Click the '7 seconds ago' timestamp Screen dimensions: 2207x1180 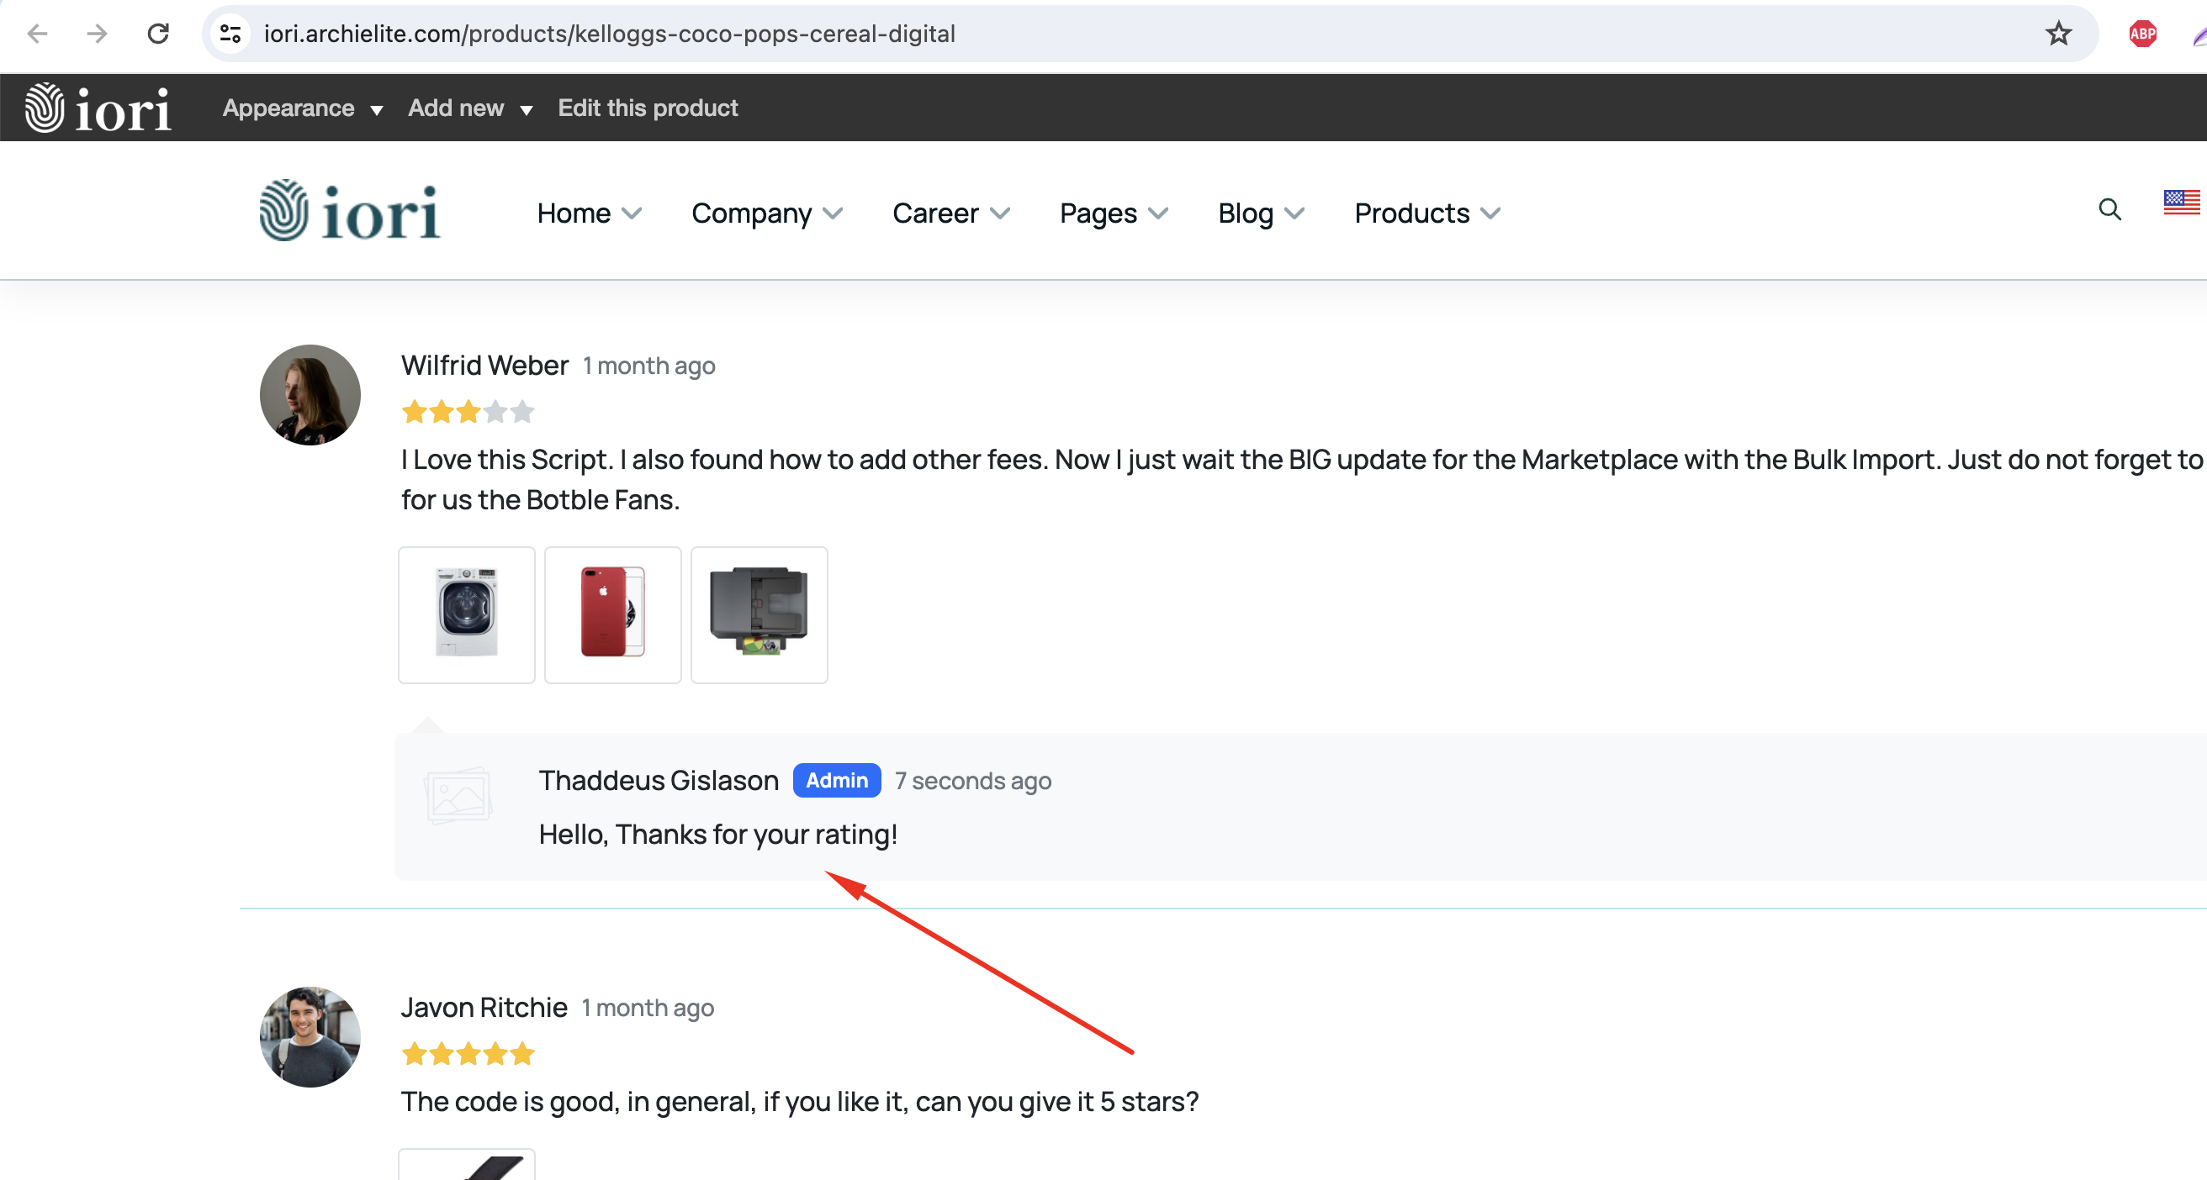973,781
